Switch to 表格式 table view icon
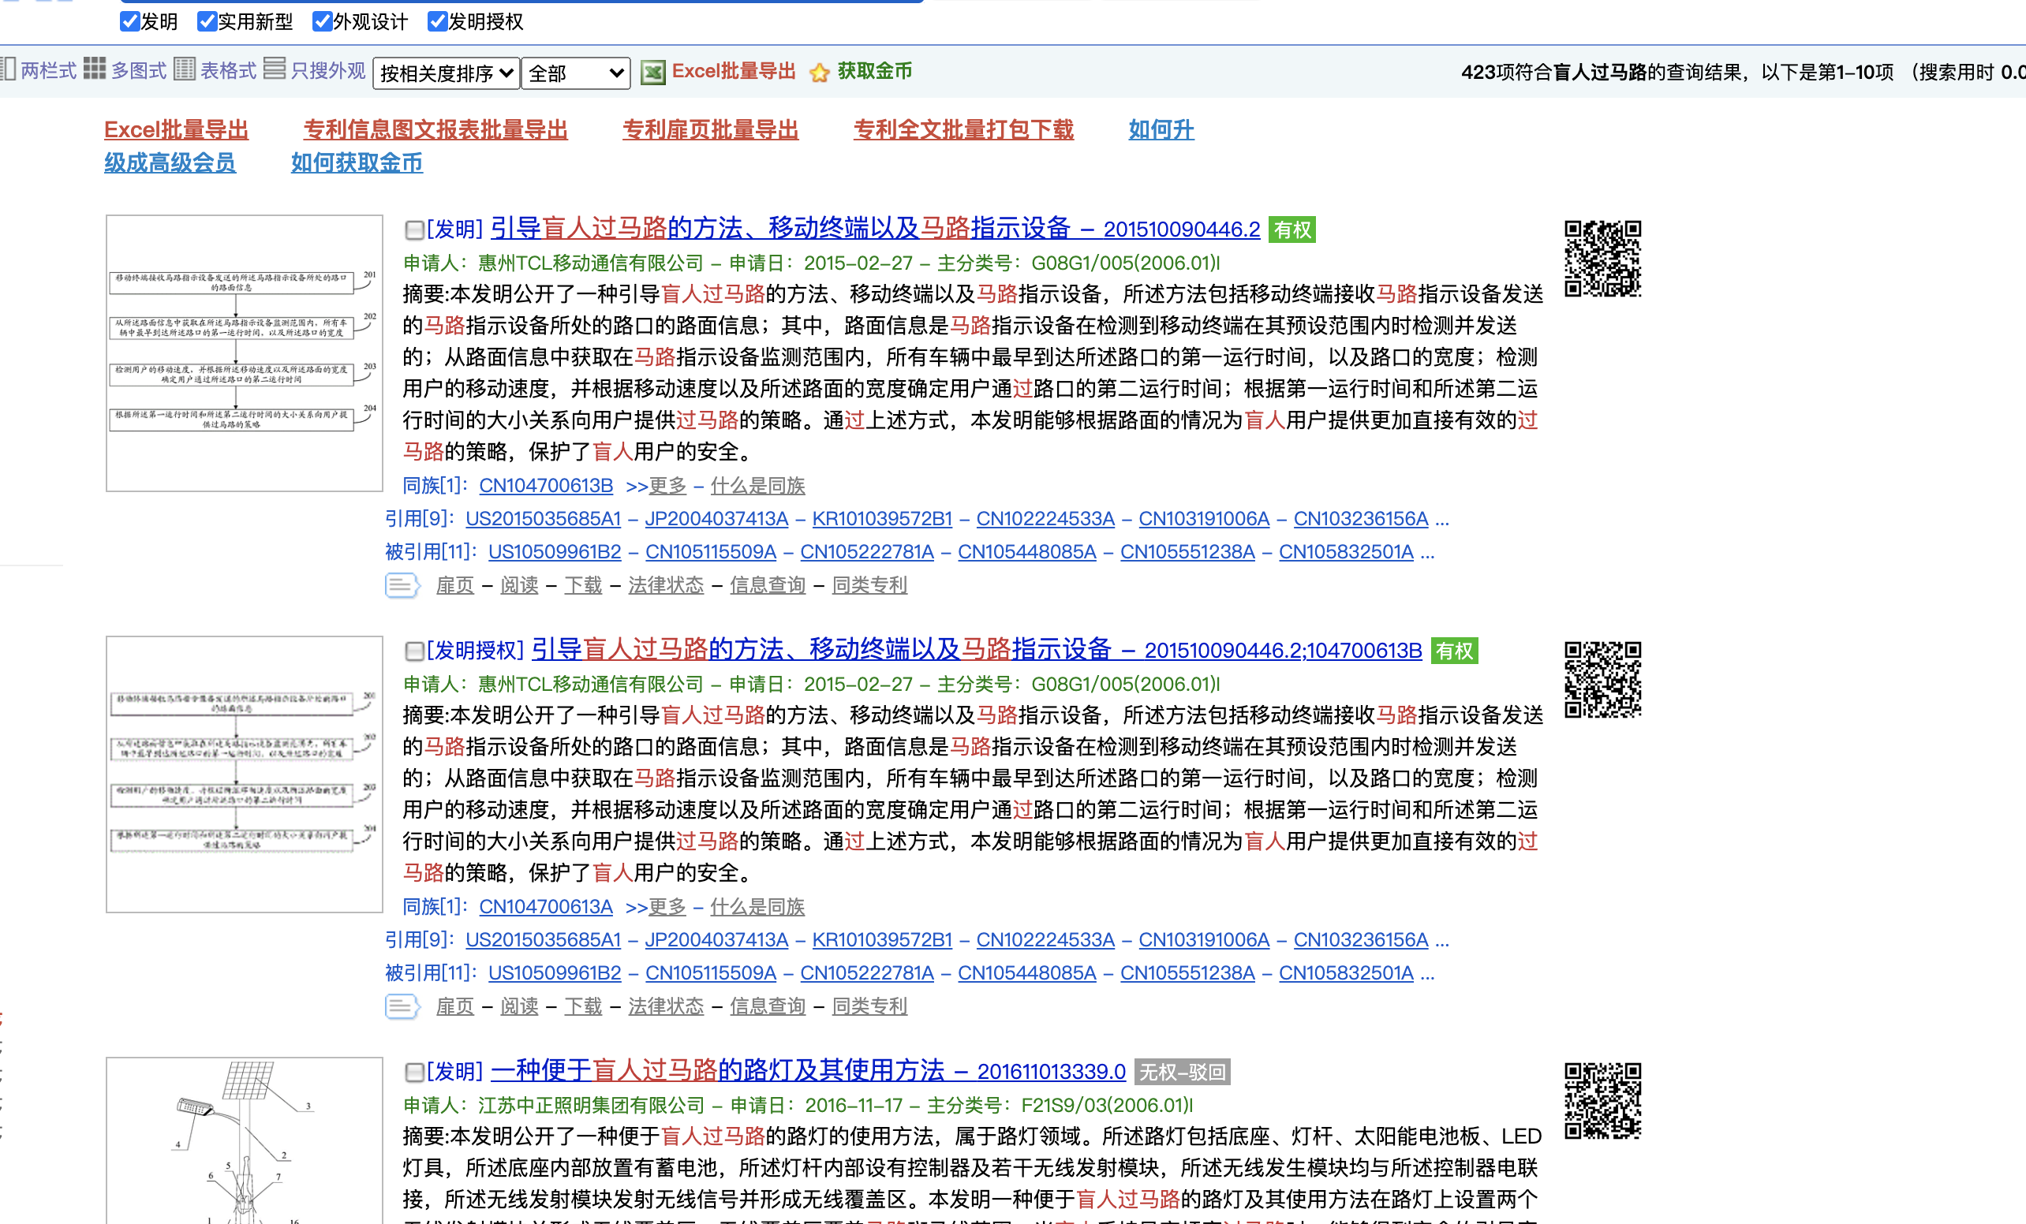The height and width of the screenshot is (1224, 2026). [184, 69]
